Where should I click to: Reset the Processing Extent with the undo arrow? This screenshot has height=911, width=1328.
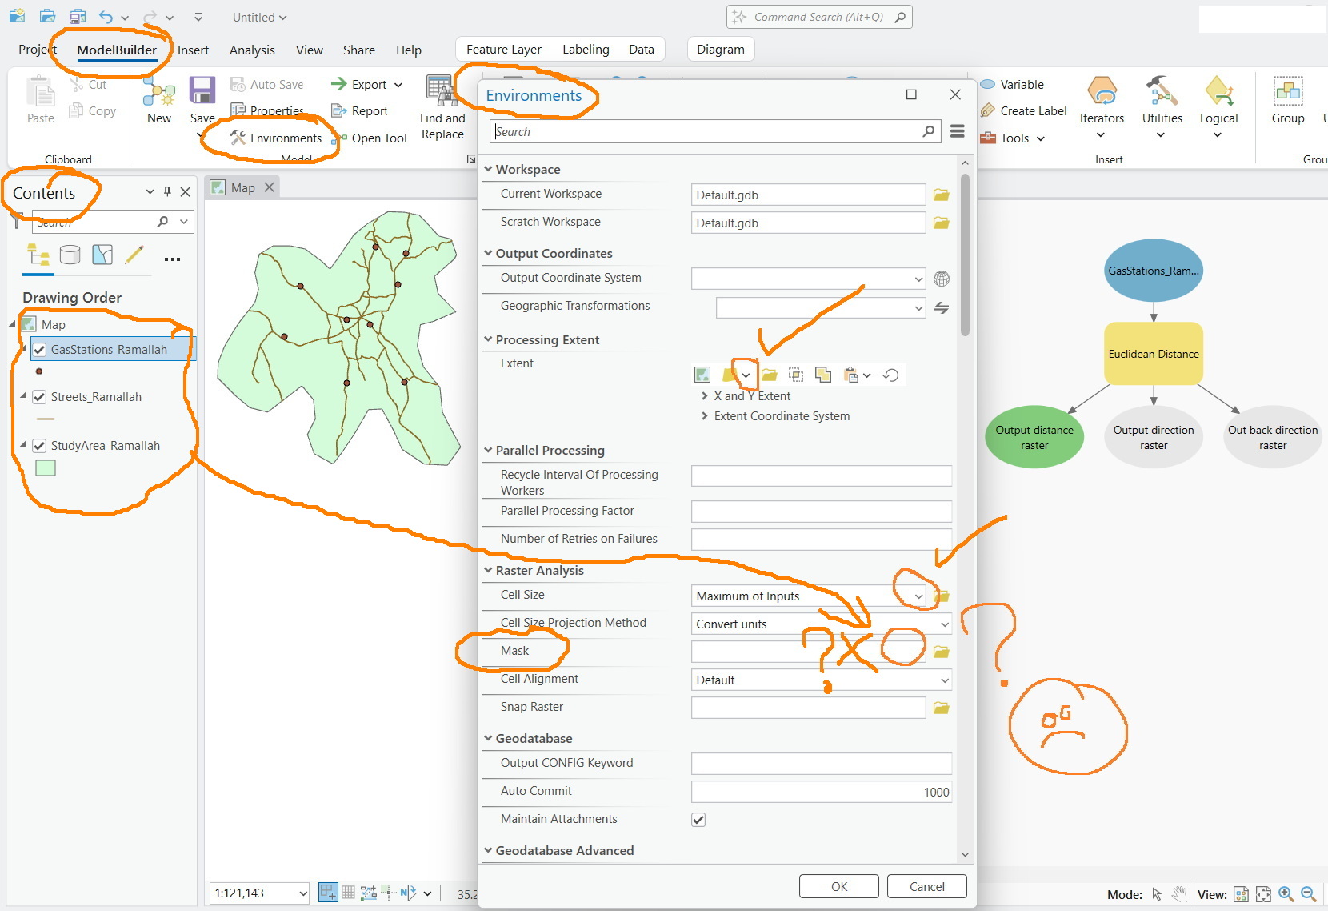891,375
